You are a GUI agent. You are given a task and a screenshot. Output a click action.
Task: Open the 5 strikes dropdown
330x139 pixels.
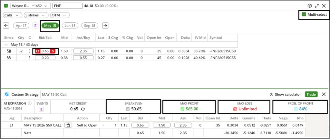click(36, 15)
